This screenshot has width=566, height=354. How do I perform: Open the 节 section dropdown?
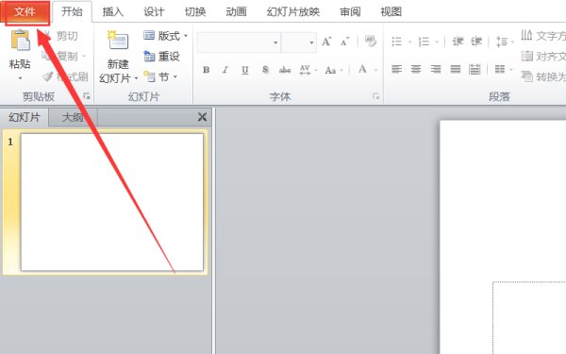(160, 76)
